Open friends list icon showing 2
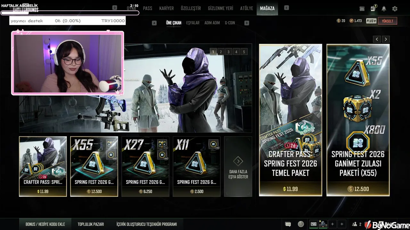The image size is (410, 230). pos(357,224)
